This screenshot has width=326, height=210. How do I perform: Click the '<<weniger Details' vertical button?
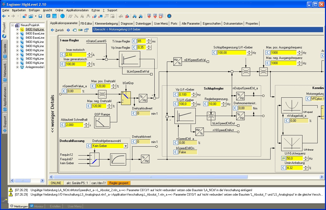tap(53, 114)
